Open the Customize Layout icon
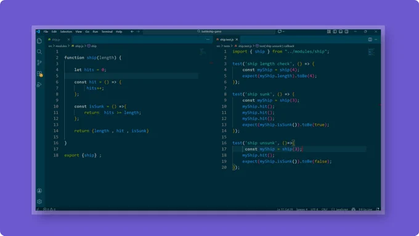The image size is (419, 236). click(328, 31)
